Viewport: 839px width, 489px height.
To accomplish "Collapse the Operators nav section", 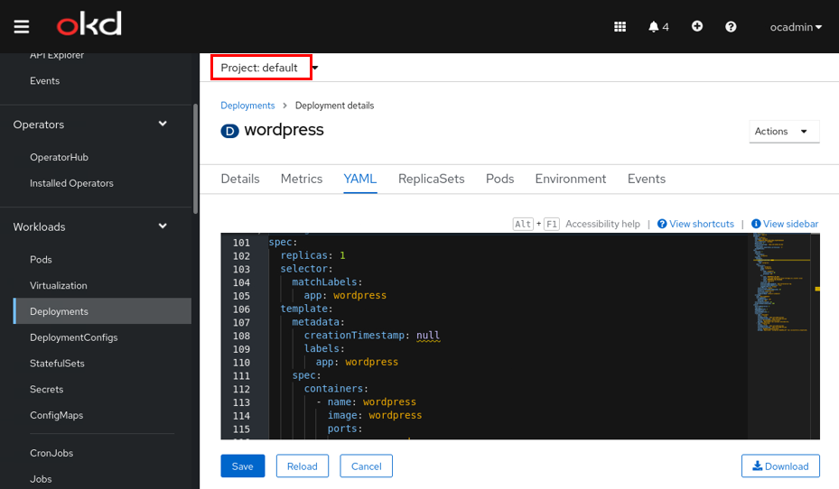I will coord(91,125).
